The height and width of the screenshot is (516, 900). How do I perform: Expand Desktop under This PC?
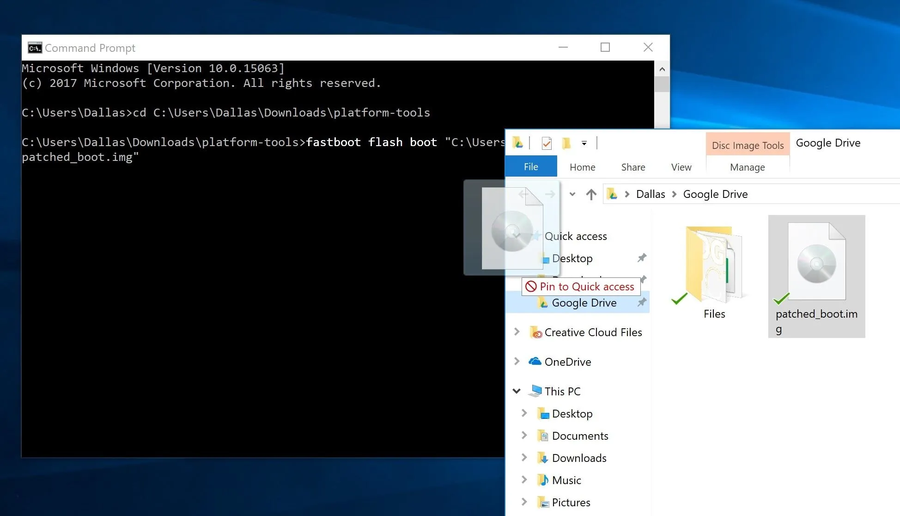524,413
